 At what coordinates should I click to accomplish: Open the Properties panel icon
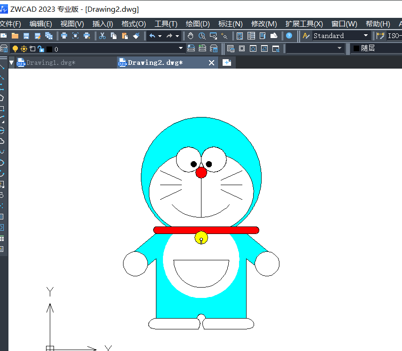point(262,36)
